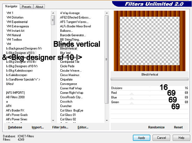This screenshot has width=192, height=143.
Task: Select VM Natural category
Action: (14, 35)
